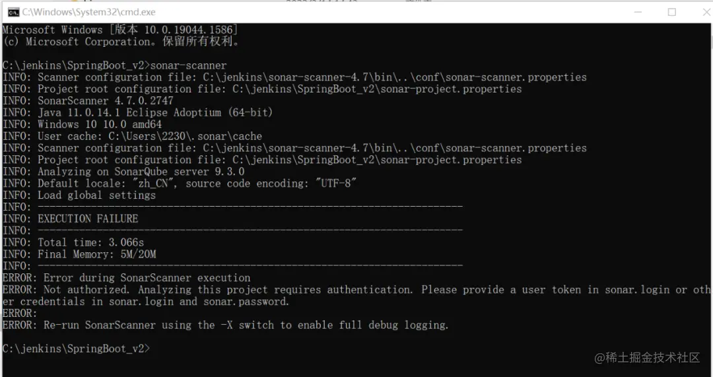Screen dimensions: 713x377
Task: Click the Not authorized error message line
Action: [x=356, y=290]
